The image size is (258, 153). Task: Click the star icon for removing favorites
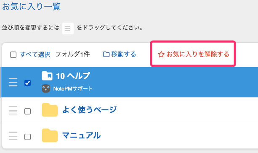(x=161, y=54)
